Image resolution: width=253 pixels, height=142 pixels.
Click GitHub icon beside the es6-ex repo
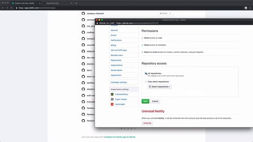click(83, 95)
